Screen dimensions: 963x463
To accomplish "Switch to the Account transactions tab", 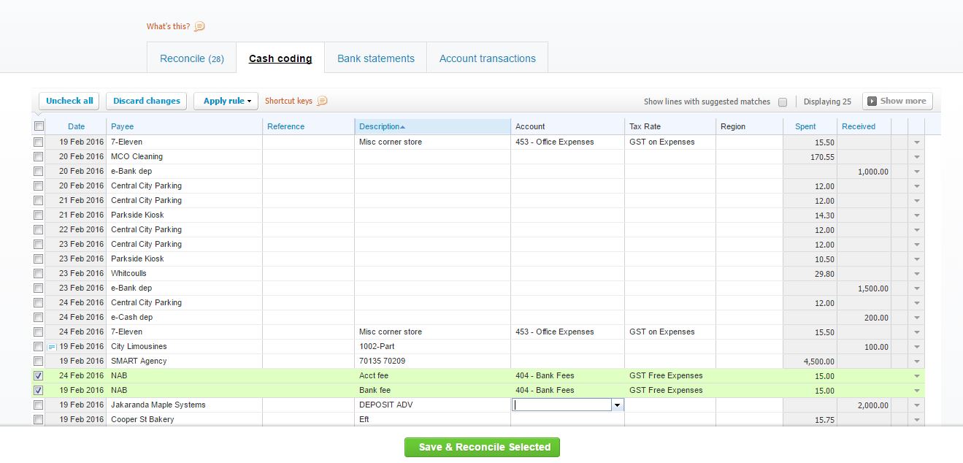I will click(487, 57).
